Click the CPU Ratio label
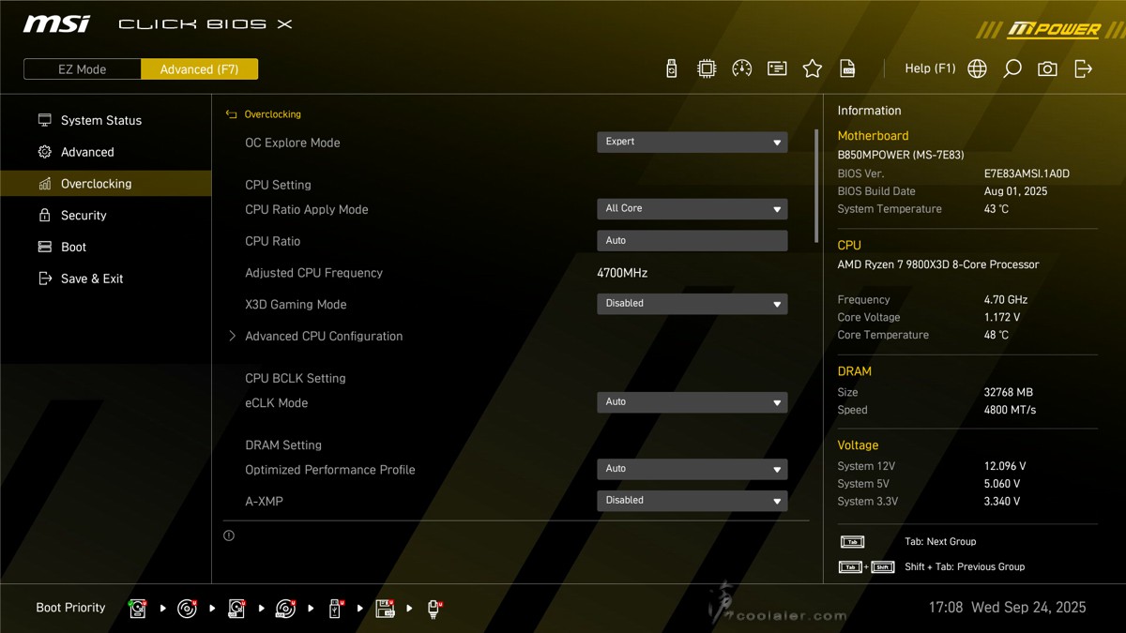This screenshot has width=1126, height=633. click(273, 241)
